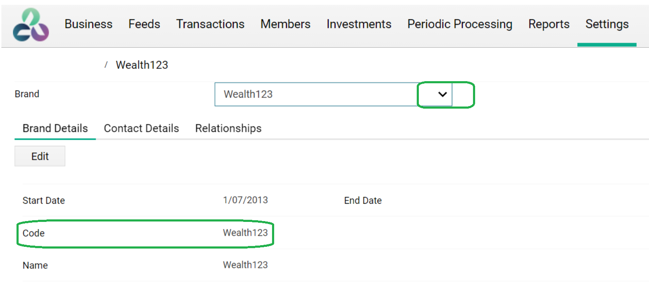
Task: Click the Wealth123 breadcrumb link
Action: point(142,65)
